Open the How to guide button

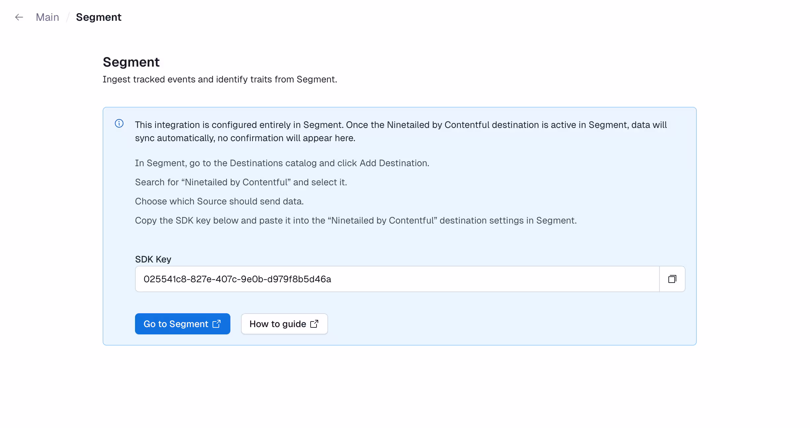[284, 324]
